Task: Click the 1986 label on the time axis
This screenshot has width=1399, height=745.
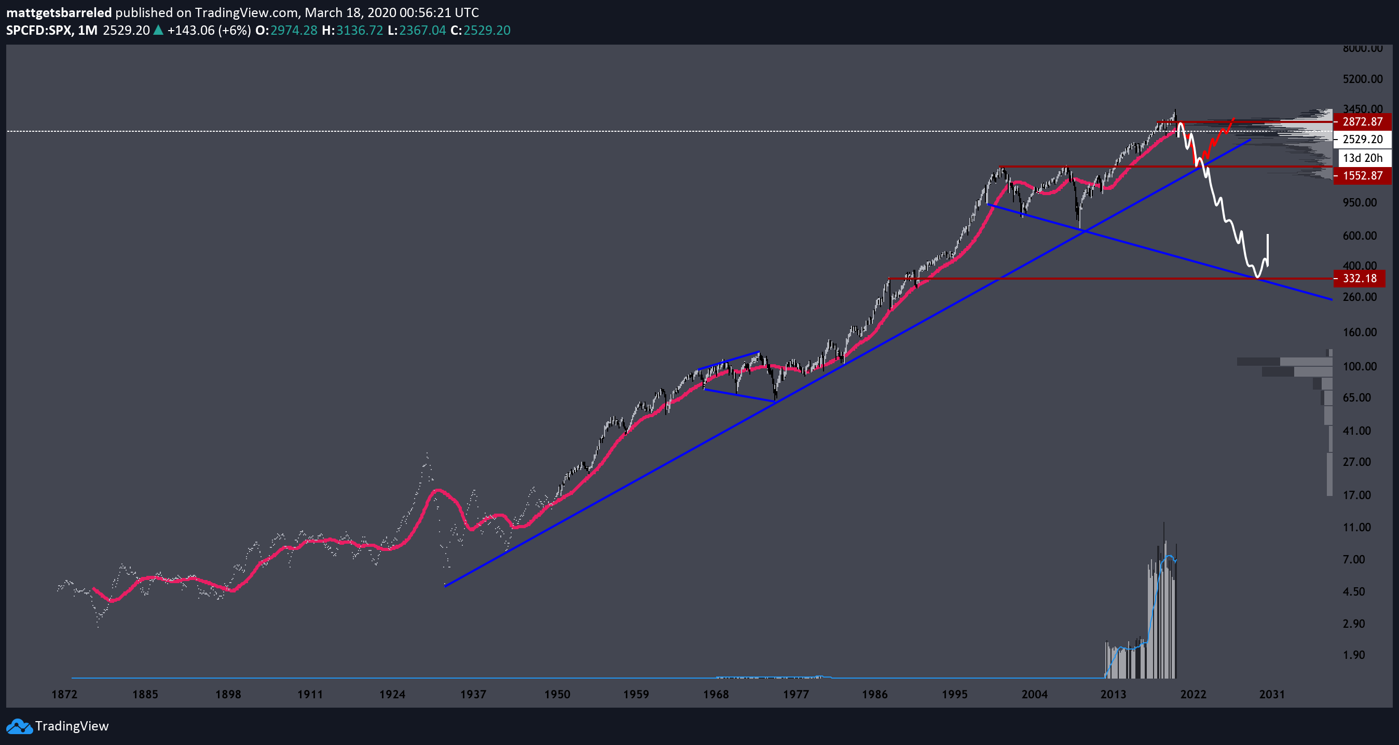Action: tap(874, 694)
